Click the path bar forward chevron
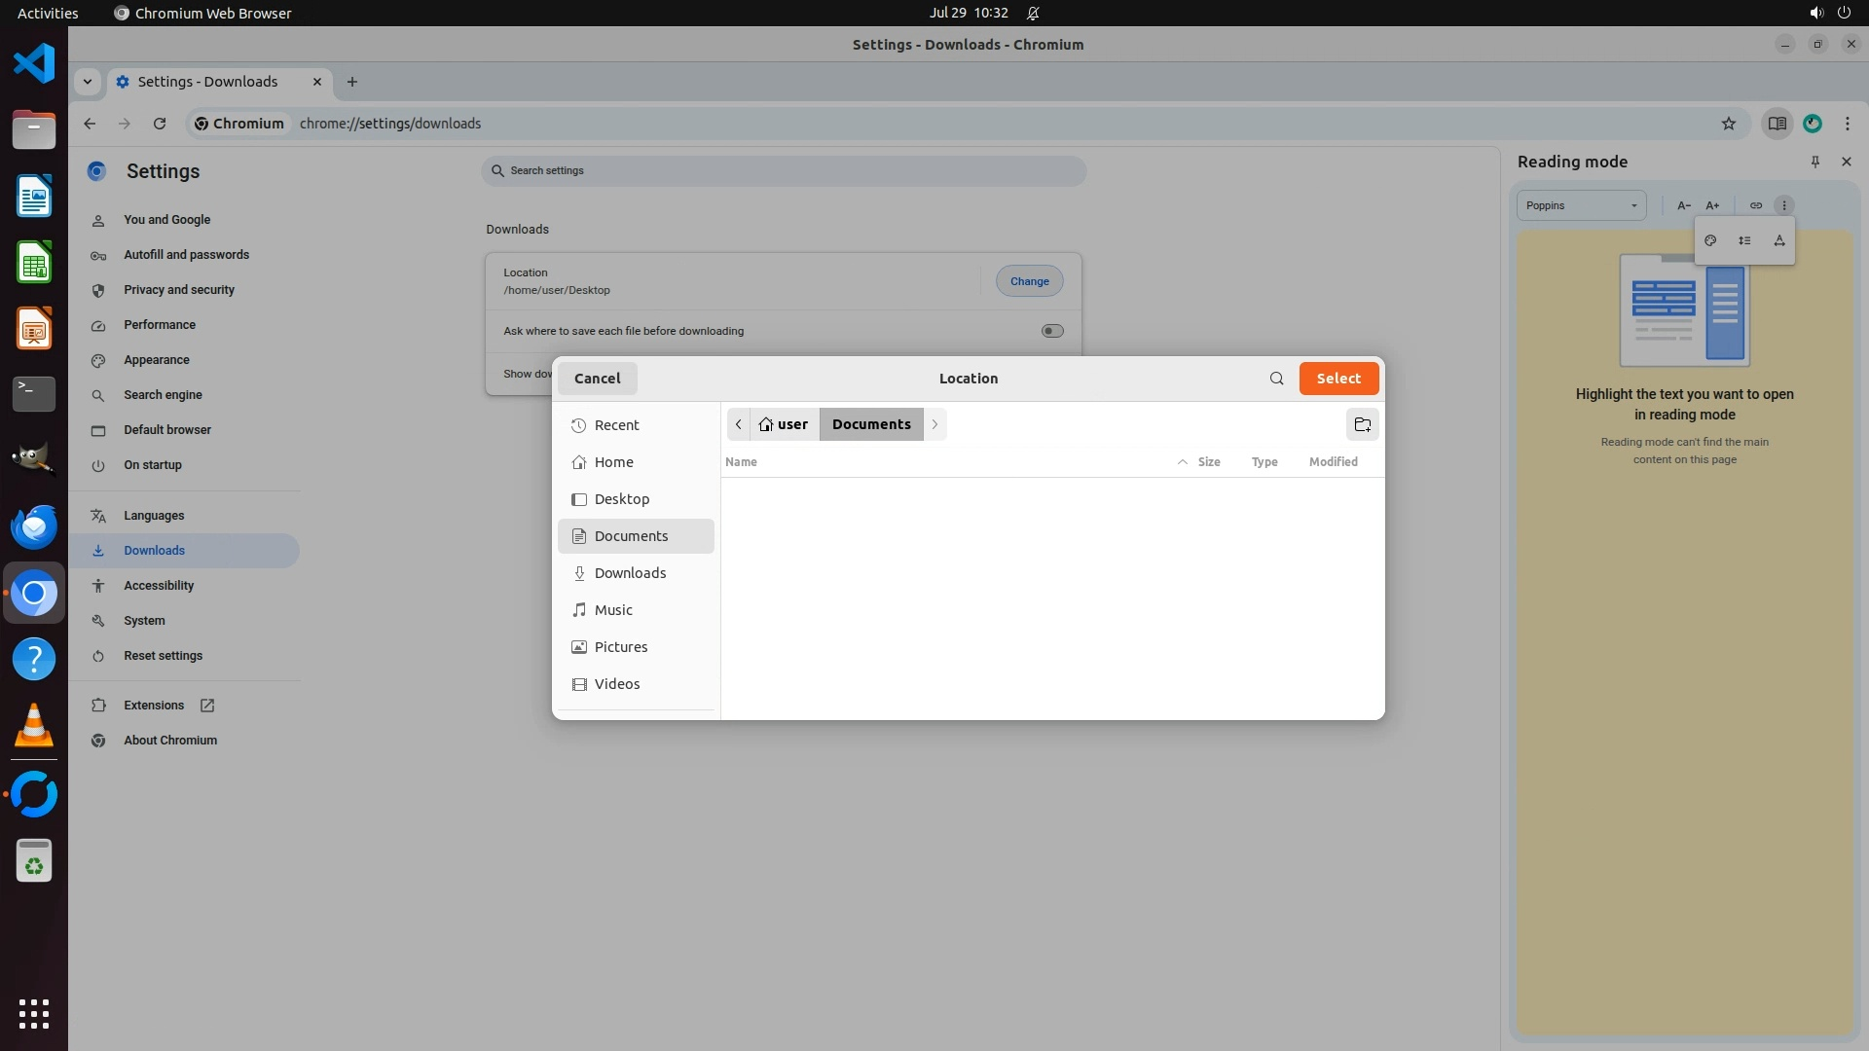1869x1051 pixels. click(934, 424)
